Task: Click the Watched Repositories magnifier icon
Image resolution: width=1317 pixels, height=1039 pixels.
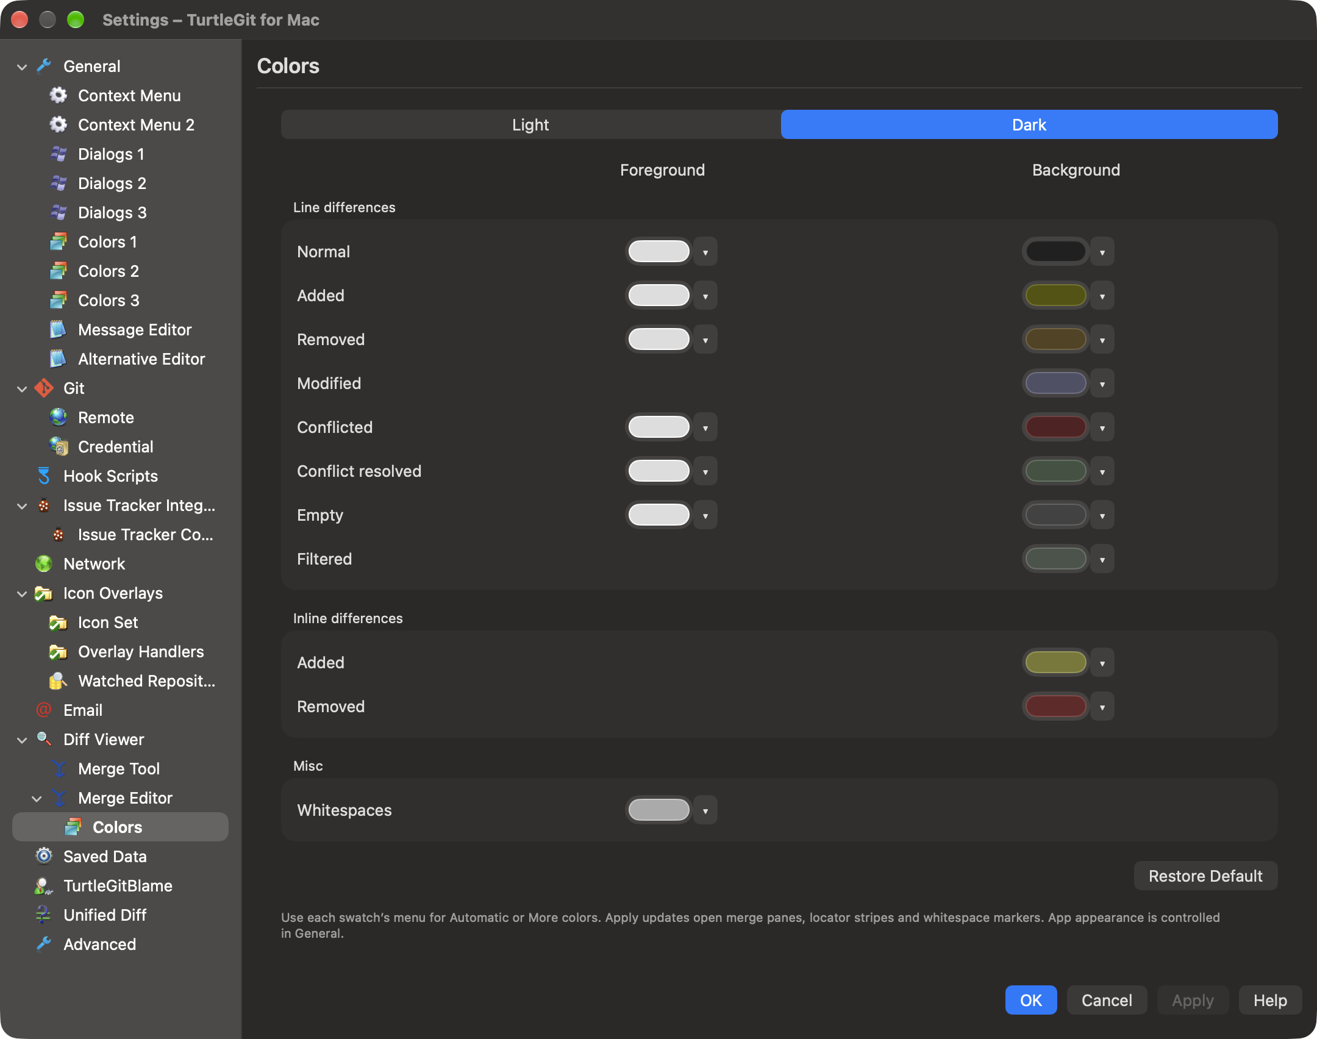Action: click(59, 680)
